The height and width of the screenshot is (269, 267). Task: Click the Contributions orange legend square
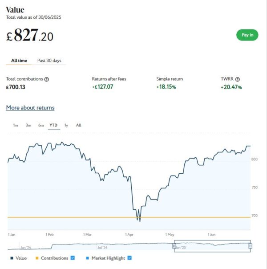coord(37,258)
